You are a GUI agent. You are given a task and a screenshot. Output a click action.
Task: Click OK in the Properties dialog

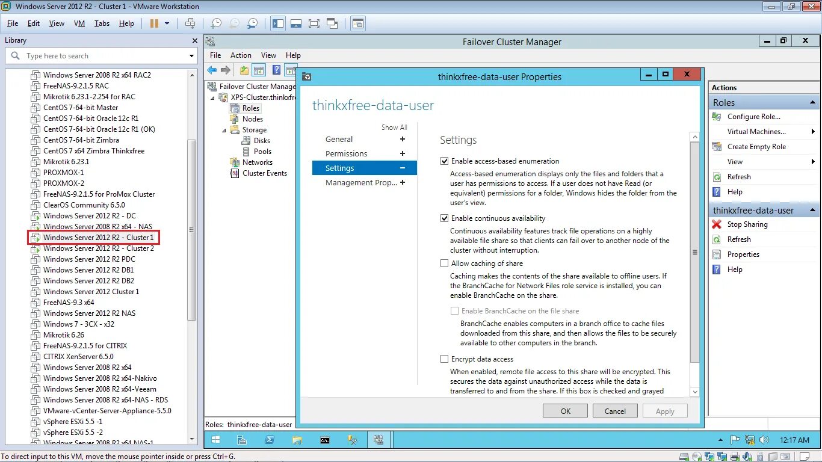(x=566, y=411)
